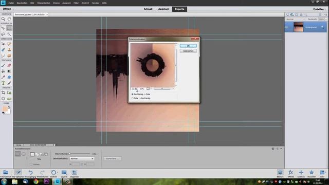Select the Cookie Cutter tool
The width and height of the screenshot is (329, 185).
(4, 98)
